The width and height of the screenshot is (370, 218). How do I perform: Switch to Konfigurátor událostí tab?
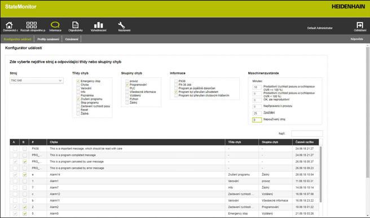tap(17, 39)
